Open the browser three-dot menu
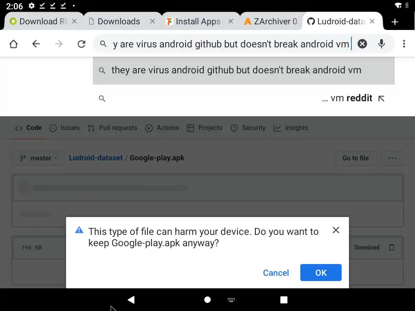Image resolution: width=415 pixels, height=311 pixels. click(404, 44)
